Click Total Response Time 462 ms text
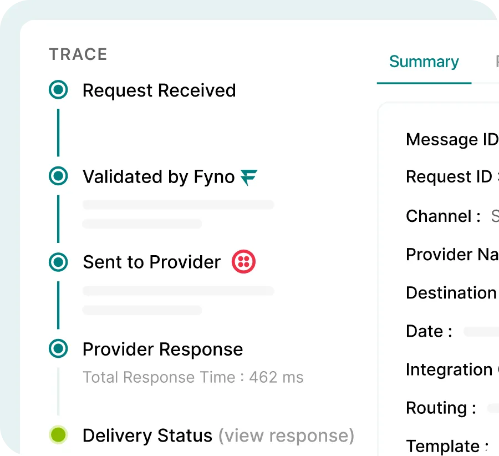 193,377
